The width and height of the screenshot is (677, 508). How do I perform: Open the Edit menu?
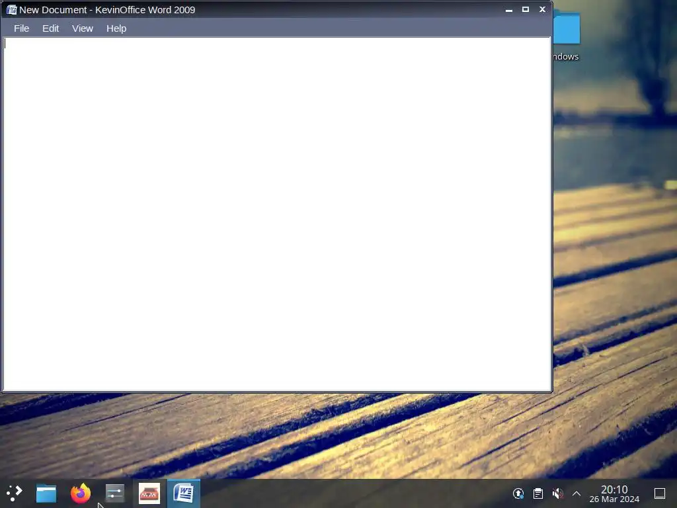[50, 28]
